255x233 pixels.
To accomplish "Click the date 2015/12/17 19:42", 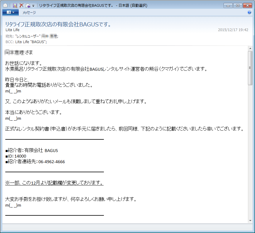I will click(x=233, y=30).
